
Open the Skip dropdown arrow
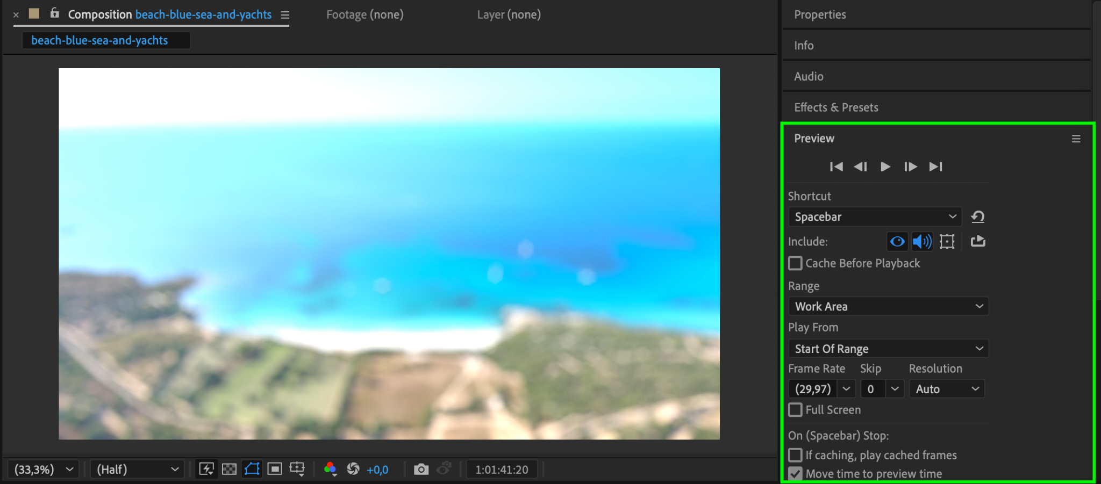(x=895, y=389)
